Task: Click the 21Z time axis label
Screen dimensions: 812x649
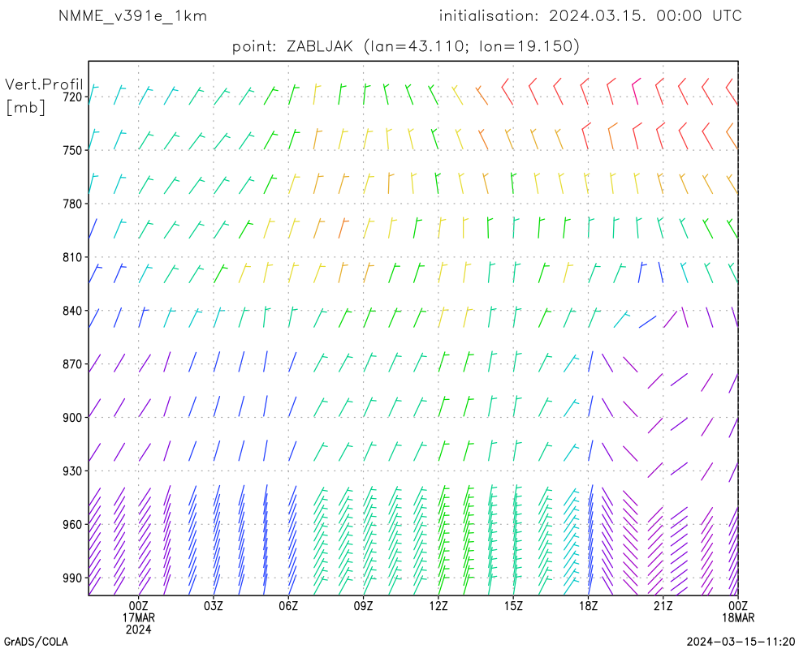Action: [x=663, y=606]
